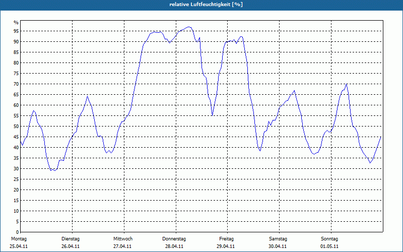Select the y-axis value 25
Viewport: 403px width, 252px height.
click(16, 179)
